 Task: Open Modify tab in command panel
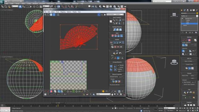pos(185,10)
